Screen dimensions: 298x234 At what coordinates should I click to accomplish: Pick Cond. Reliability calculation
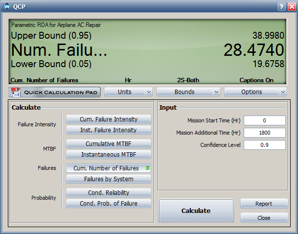pos(109,193)
